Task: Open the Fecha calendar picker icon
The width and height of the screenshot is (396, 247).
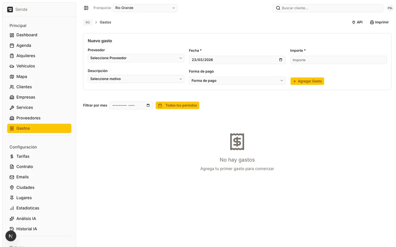Action: pos(280,60)
